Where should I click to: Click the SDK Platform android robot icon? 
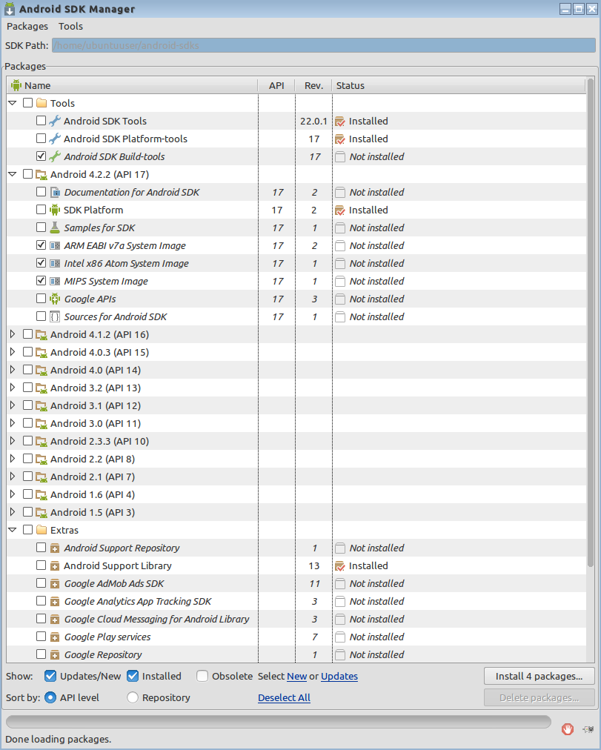tap(55, 210)
